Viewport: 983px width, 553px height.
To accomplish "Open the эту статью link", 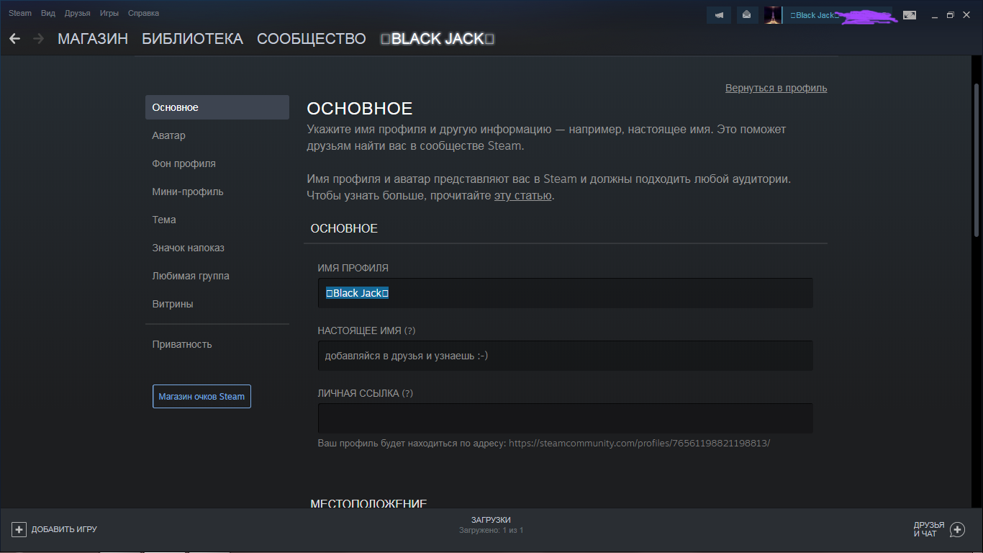I will coord(522,195).
